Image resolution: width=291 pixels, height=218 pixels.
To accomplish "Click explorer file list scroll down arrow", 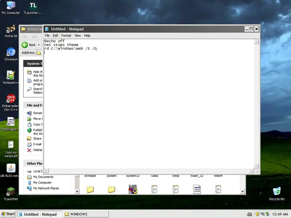I will coord(242,192).
